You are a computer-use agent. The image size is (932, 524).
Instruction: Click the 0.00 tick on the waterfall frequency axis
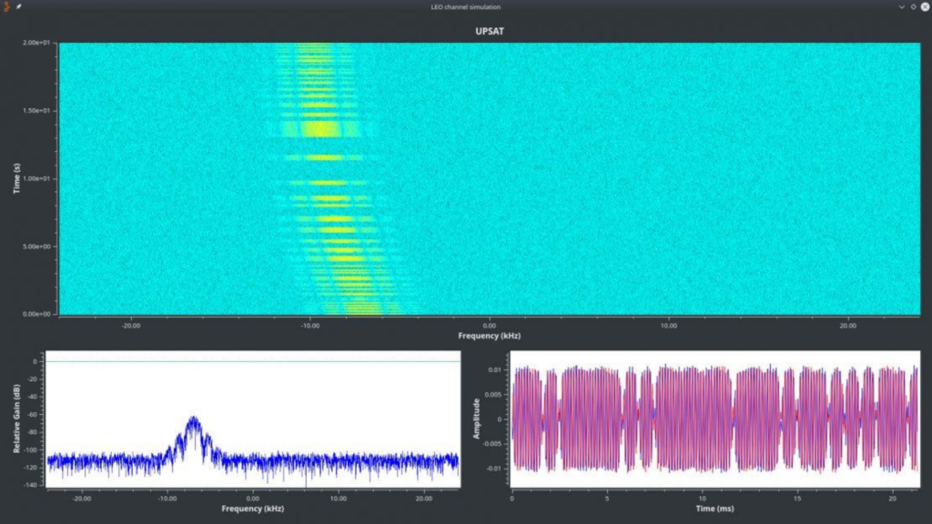pos(490,325)
